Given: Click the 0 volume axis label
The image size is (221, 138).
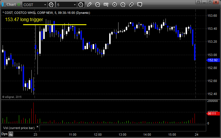Looking at the screenshot, I should (x=208, y=124).
